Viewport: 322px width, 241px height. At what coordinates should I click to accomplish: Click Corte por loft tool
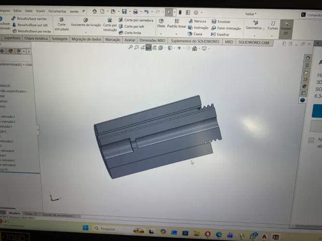(131, 27)
